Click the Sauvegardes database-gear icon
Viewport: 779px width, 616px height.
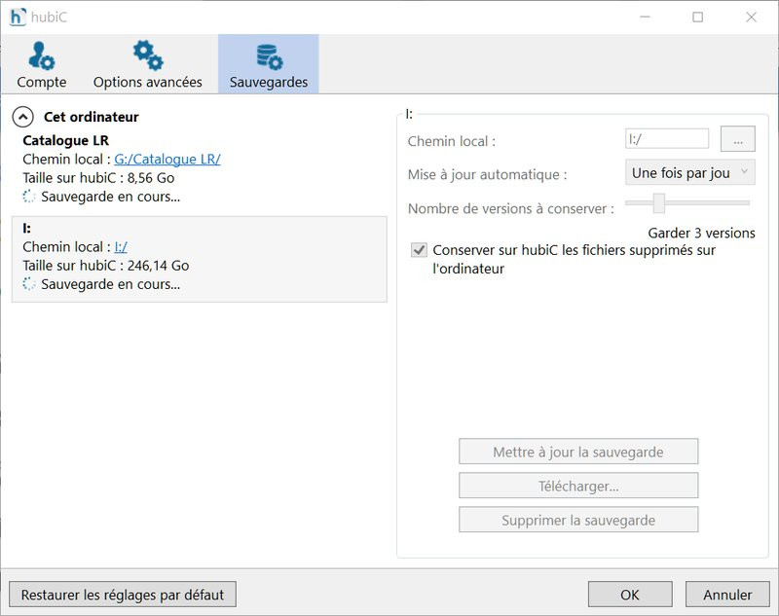(x=270, y=56)
